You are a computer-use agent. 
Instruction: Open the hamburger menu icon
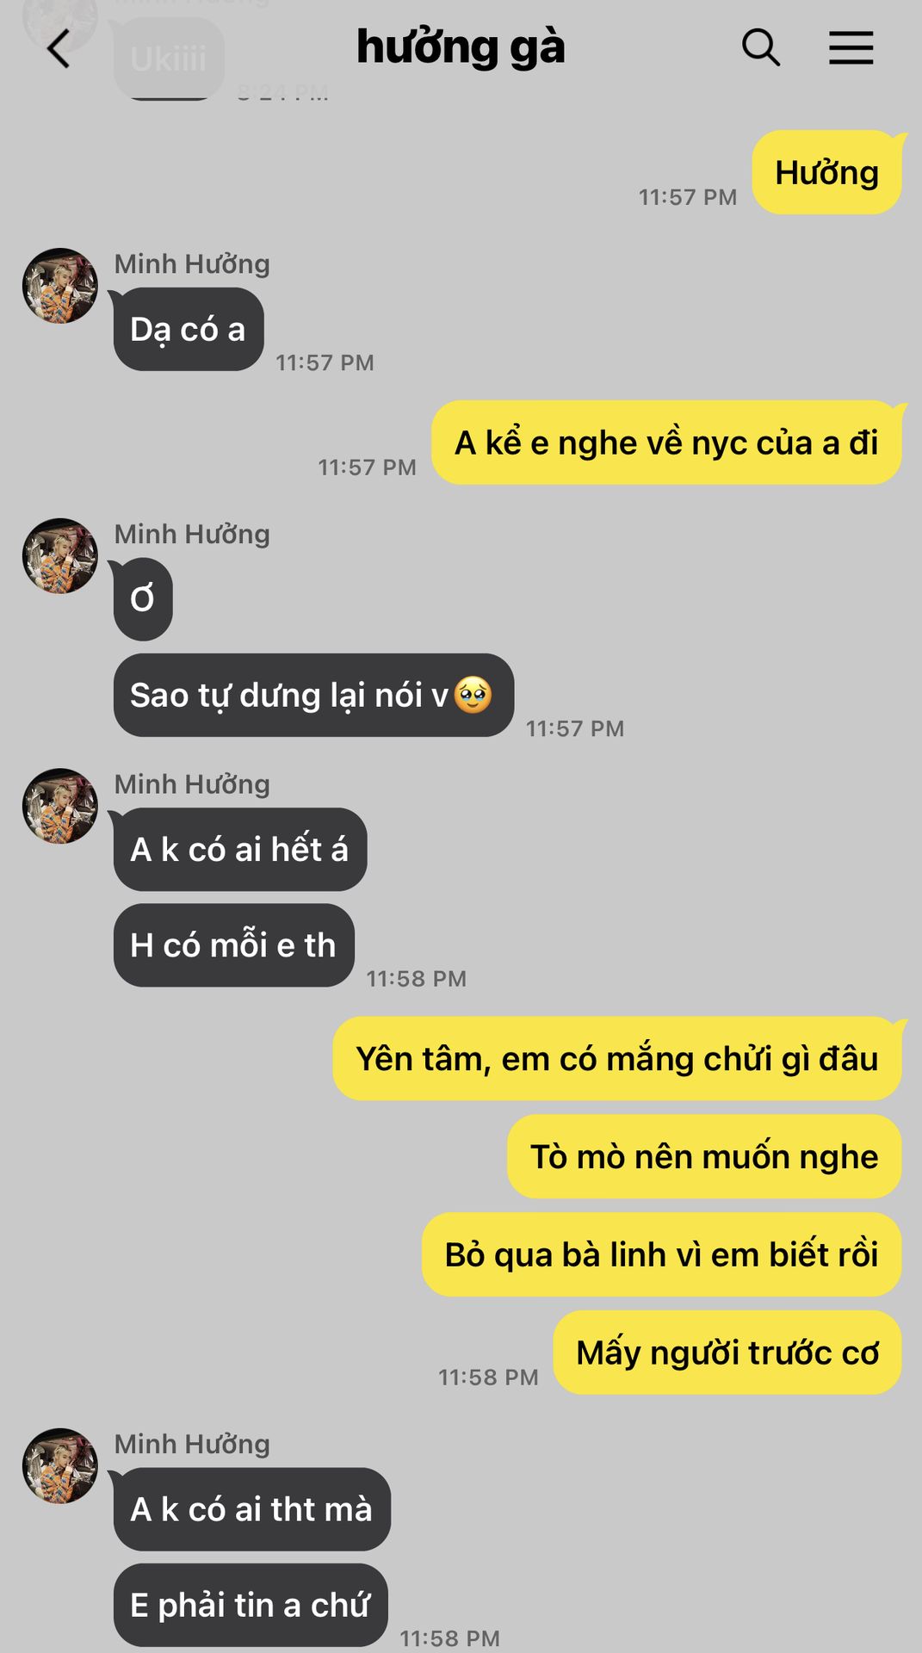851,48
